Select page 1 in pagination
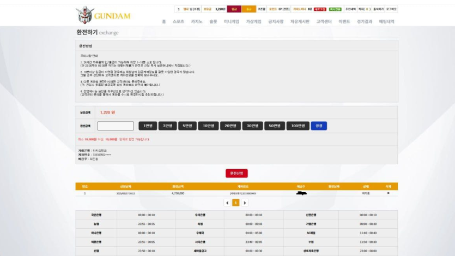The width and height of the screenshot is (455, 256). click(x=235, y=203)
